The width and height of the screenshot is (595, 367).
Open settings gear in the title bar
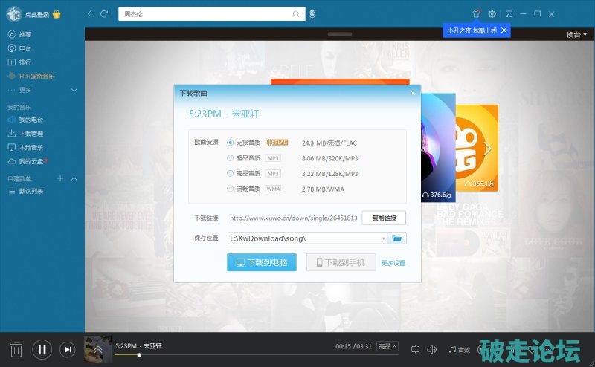tap(492, 14)
